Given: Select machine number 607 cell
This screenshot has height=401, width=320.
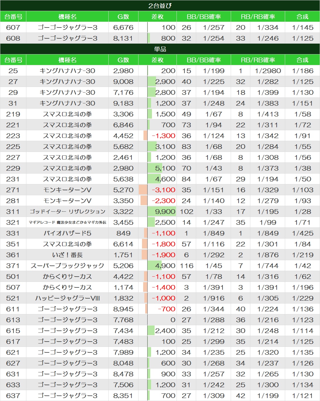Looking at the screenshot, I should [13, 28].
